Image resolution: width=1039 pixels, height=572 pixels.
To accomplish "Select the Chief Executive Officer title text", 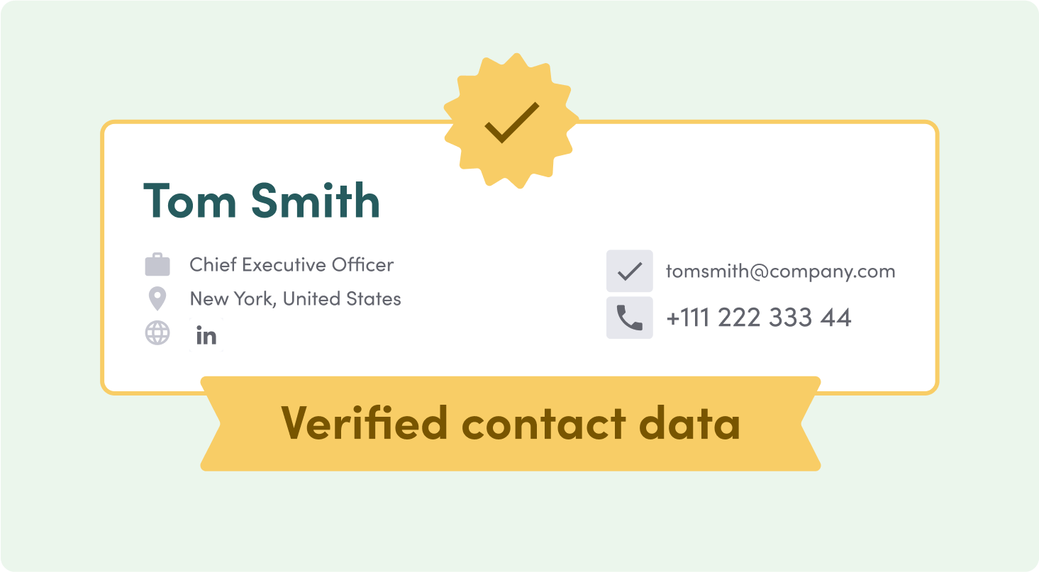I will click(291, 265).
